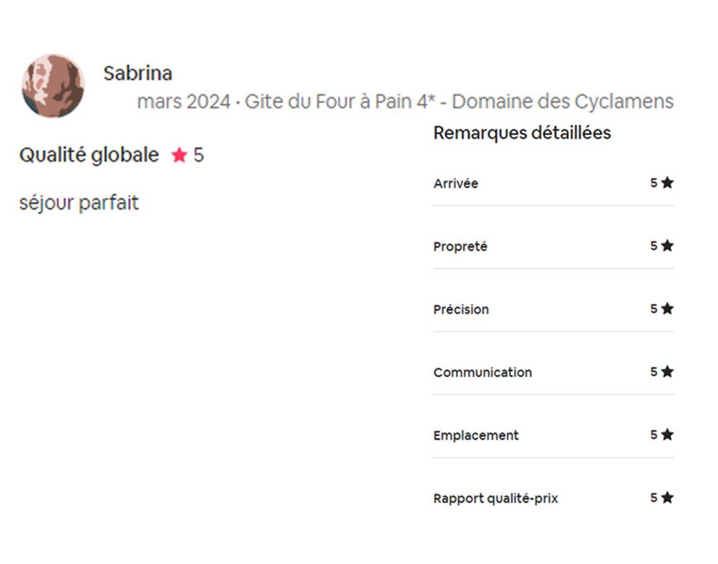Click the Emplacement rating label
718x564 pixels.
point(476,435)
